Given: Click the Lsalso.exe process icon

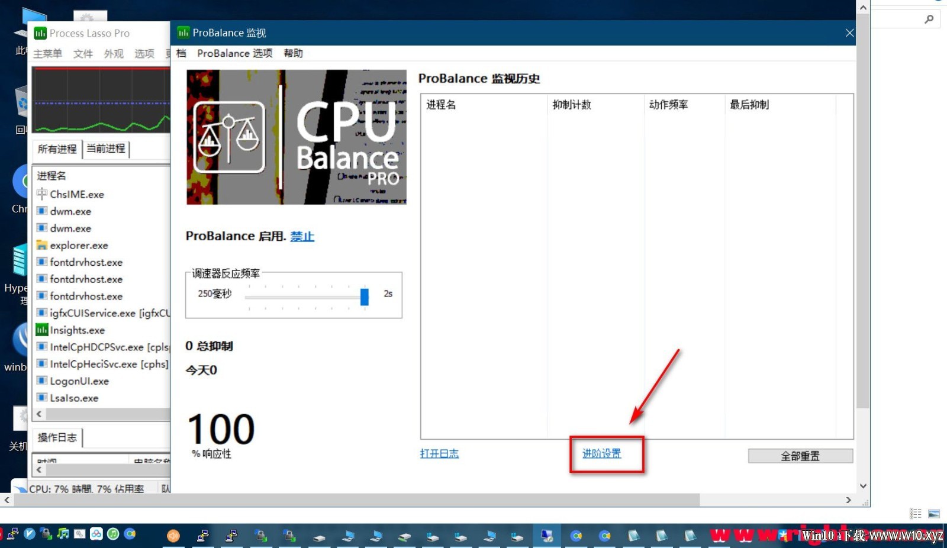Looking at the screenshot, I should click(x=41, y=398).
